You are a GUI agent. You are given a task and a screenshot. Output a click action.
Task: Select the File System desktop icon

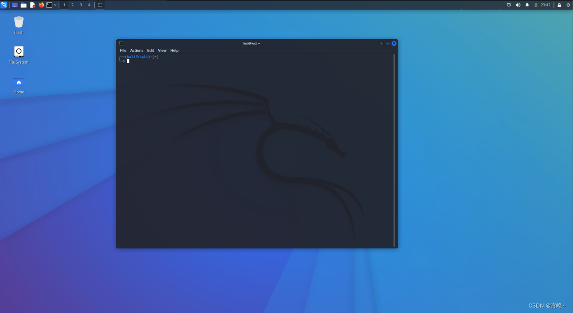tap(19, 55)
